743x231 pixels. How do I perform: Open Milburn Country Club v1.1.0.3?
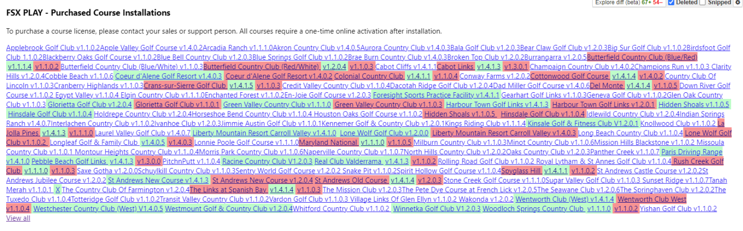[459, 143]
